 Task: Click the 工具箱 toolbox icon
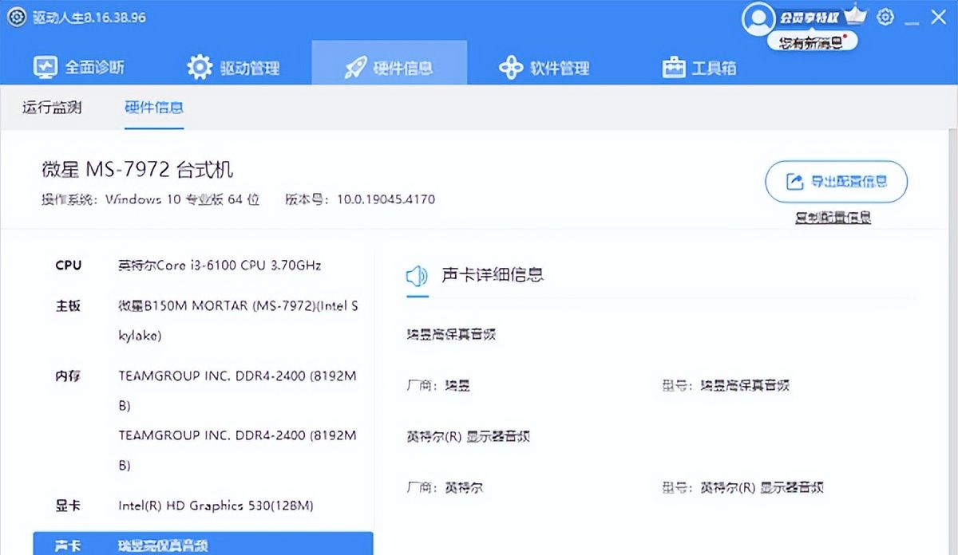coord(674,68)
